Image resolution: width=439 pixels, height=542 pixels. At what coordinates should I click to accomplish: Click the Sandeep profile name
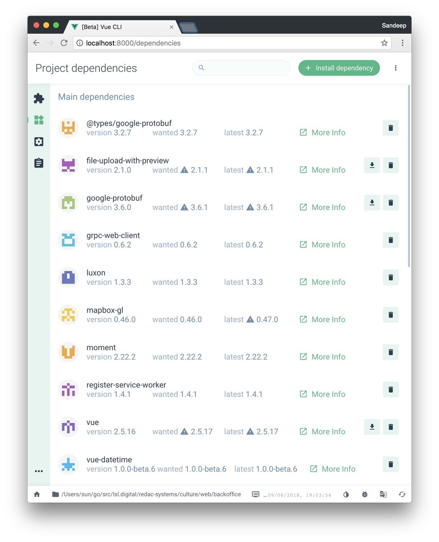coord(394,26)
